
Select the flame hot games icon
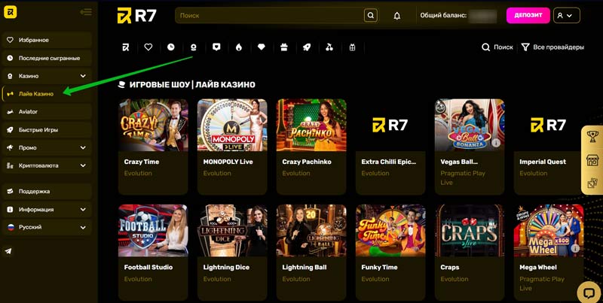coord(239,47)
